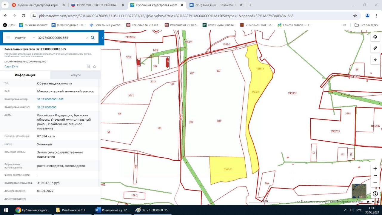Image resolution: width=382 pixels, height=215 pixels.
Task: Add the land plot to favorites
Action: (95, 67)
